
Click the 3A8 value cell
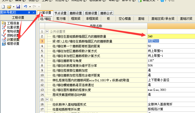(171, 36)
